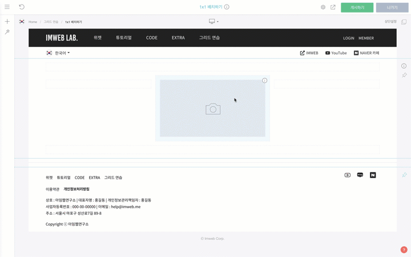Click the footer blog speech-bubble icon

coord(360,175)
